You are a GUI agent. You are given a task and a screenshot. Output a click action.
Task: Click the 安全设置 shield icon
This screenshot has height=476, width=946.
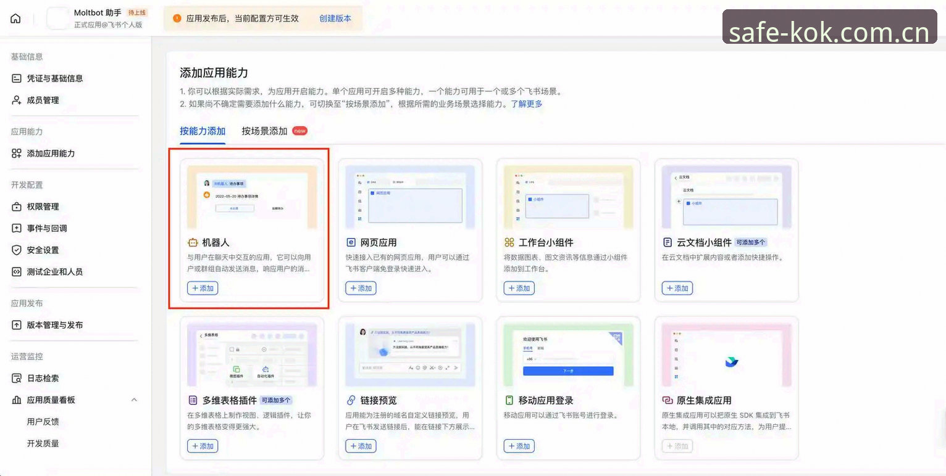pyautogui.click(x=17, y=250)
